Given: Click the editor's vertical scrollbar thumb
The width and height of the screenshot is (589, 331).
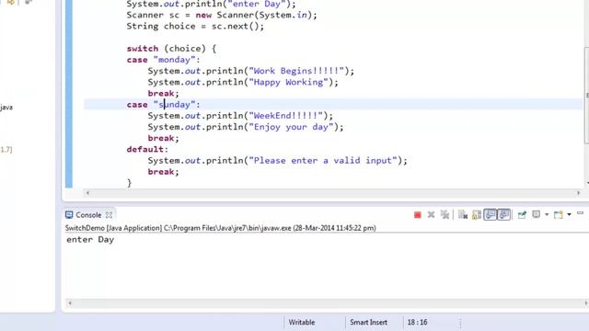Looking at the screenshot, I should click(x=586, y=95).
